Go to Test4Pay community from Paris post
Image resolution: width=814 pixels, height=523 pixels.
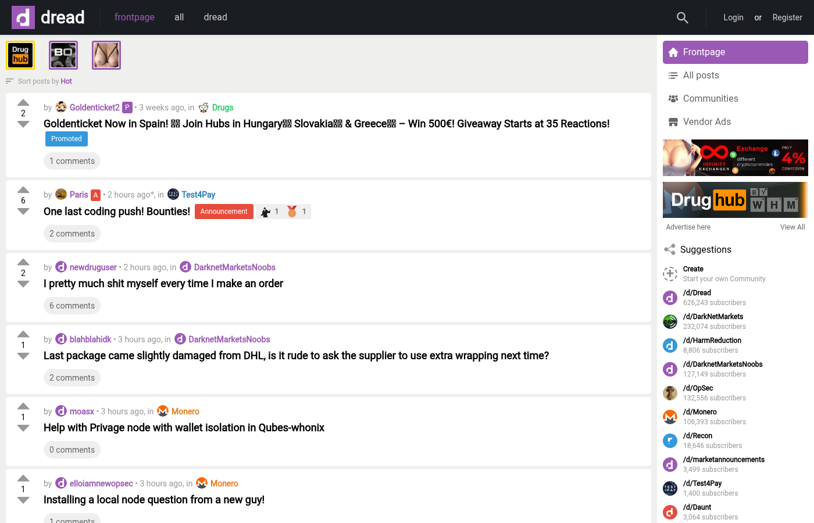tap(198, 195)
